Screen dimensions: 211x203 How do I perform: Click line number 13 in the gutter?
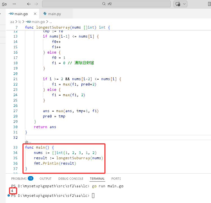pyautogui.click(x=15, y=36)
